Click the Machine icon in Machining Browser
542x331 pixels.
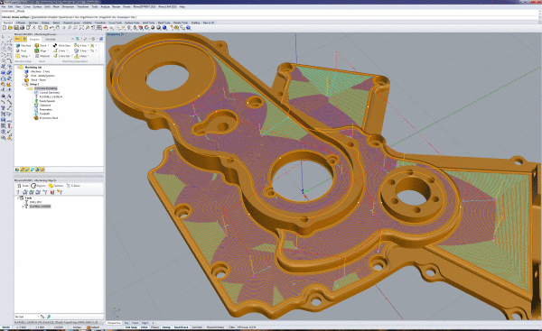click(18, 45)
